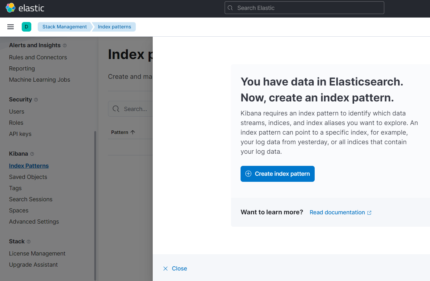Click the Search Elastic magnifier icon
This screenshot has height=281, width=430.
230,8
